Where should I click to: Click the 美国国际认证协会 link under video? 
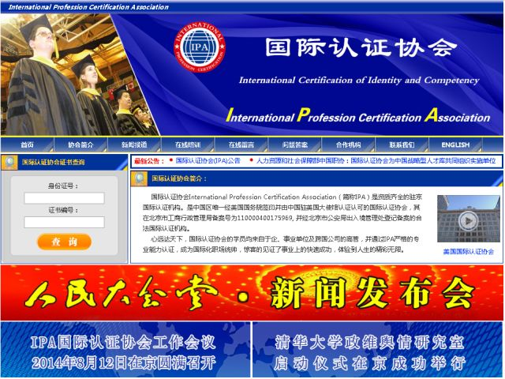pos(468,252)
